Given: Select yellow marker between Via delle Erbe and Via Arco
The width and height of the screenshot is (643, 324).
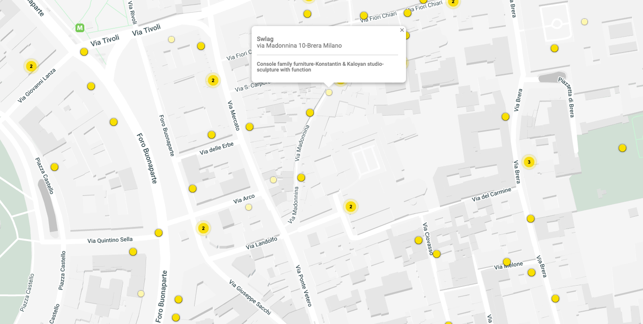Looking at the screenshot, I should coord(192,188).
